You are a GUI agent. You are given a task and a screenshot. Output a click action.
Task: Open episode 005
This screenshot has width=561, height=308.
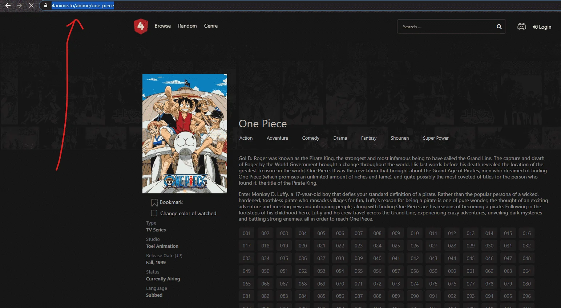[321, 233]
